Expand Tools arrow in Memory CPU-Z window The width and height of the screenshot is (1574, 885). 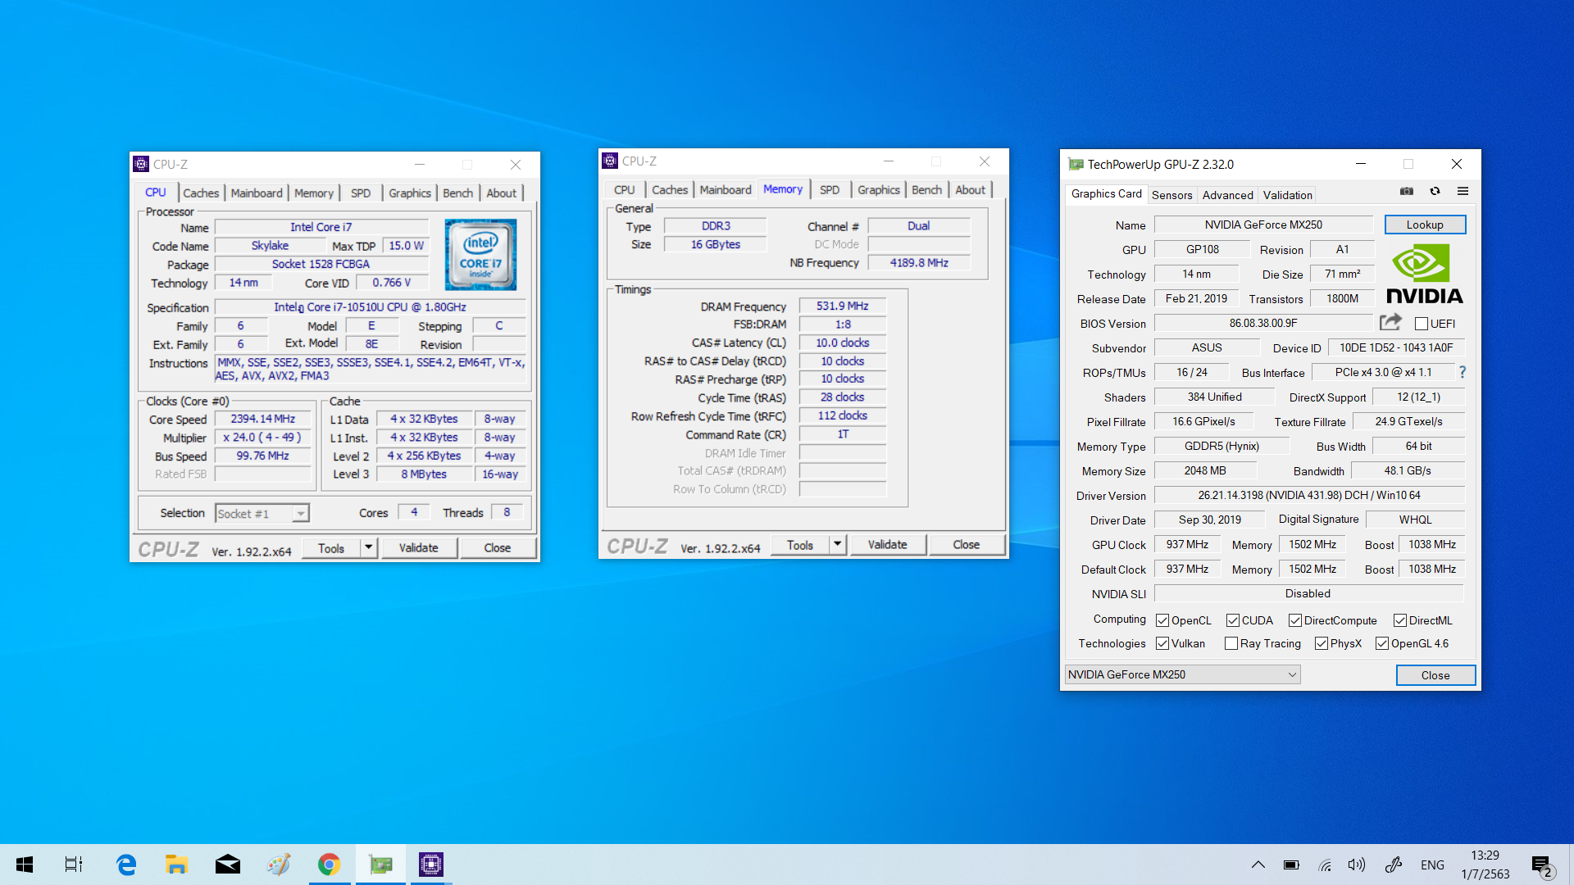tap(837, 544)
